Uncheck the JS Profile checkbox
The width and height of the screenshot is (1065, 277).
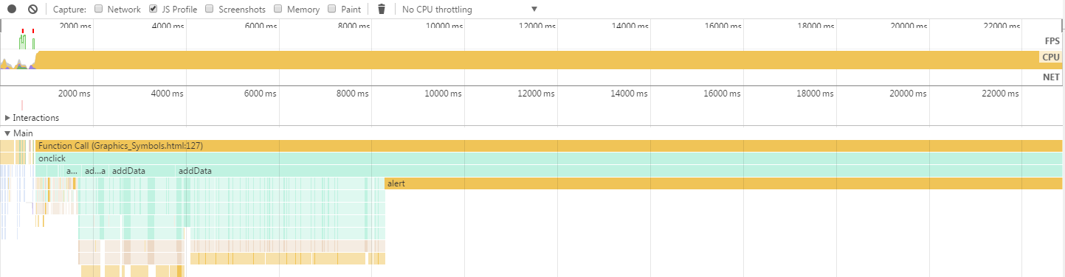tap(154, 10)
